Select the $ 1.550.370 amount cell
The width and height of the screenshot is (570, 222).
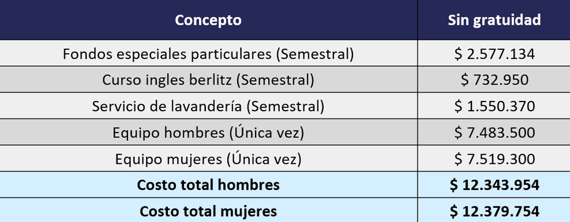pos(494,106)
